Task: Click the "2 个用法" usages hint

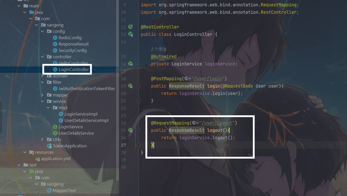Action: point(159,49)
